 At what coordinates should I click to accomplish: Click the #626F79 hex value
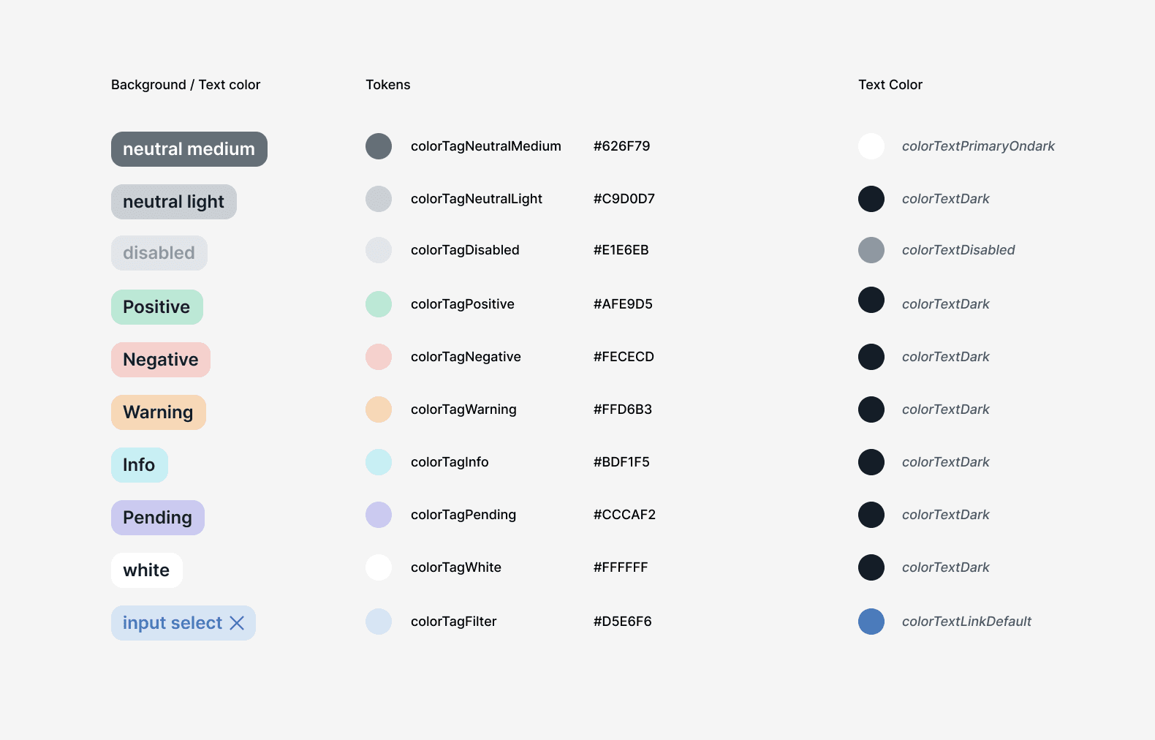coord(622,146)
